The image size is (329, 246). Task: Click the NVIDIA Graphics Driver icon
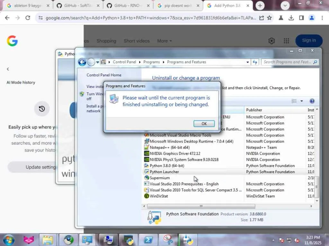(147, 153)
